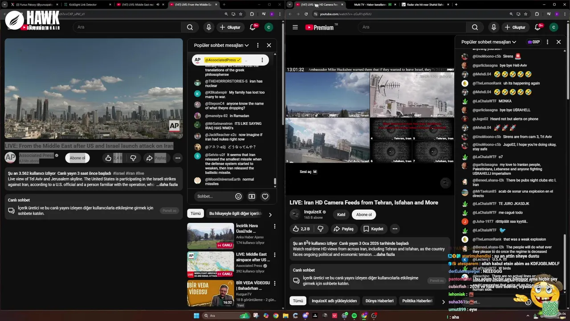Click the Katıl join button for InquizeX

pyautogui.click(x=341, y=214)
